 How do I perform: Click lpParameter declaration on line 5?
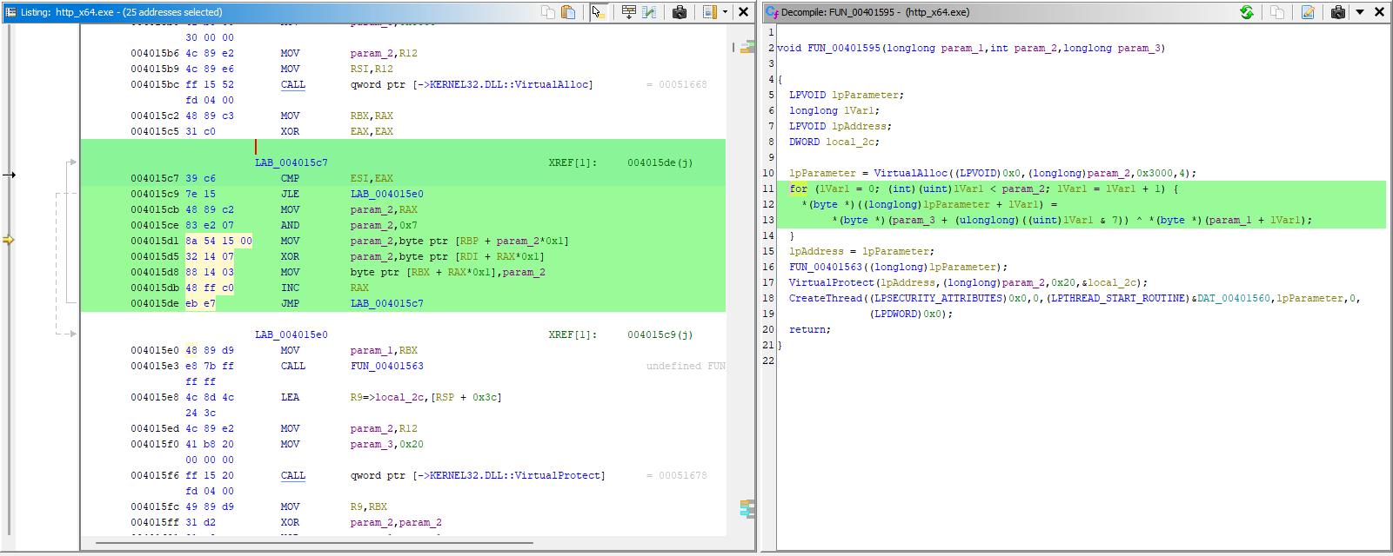tap(865, 95)
